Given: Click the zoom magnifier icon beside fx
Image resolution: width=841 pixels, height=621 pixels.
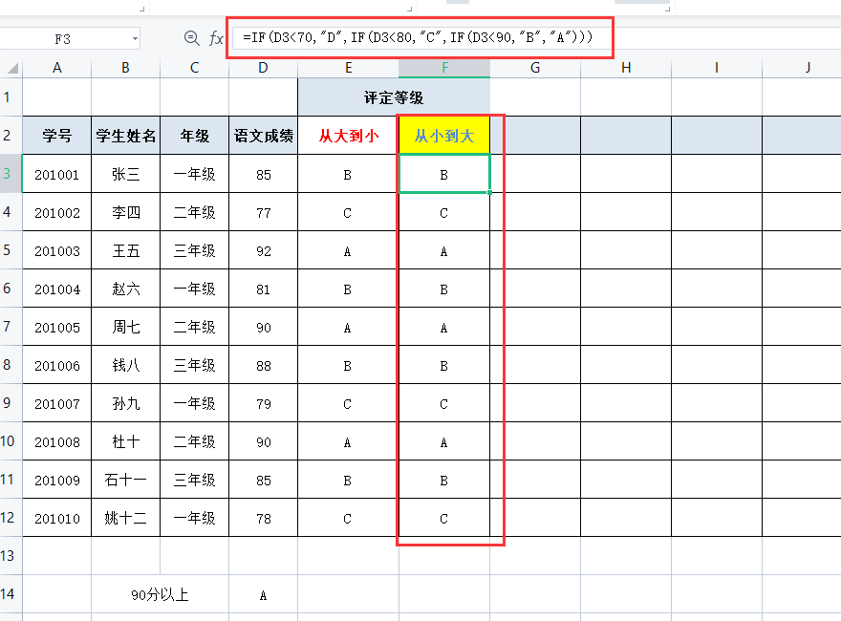Looking at the screenshot, I should pos(191,38).
